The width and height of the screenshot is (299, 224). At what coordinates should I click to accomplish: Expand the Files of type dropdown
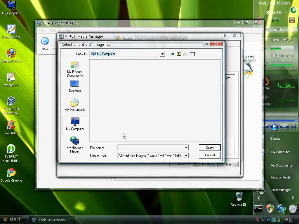coord(186,156)
